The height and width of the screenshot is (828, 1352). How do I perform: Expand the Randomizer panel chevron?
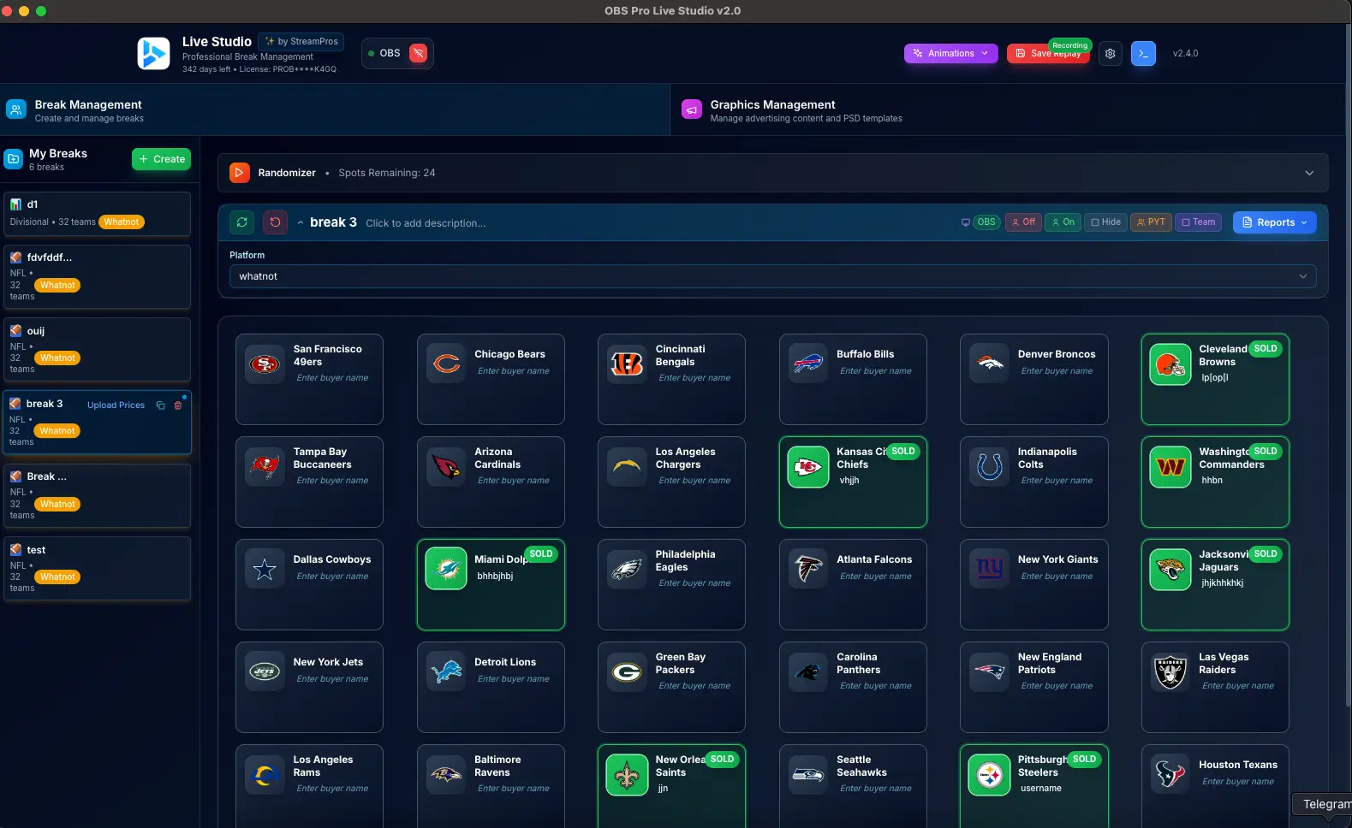point(1308,173)
